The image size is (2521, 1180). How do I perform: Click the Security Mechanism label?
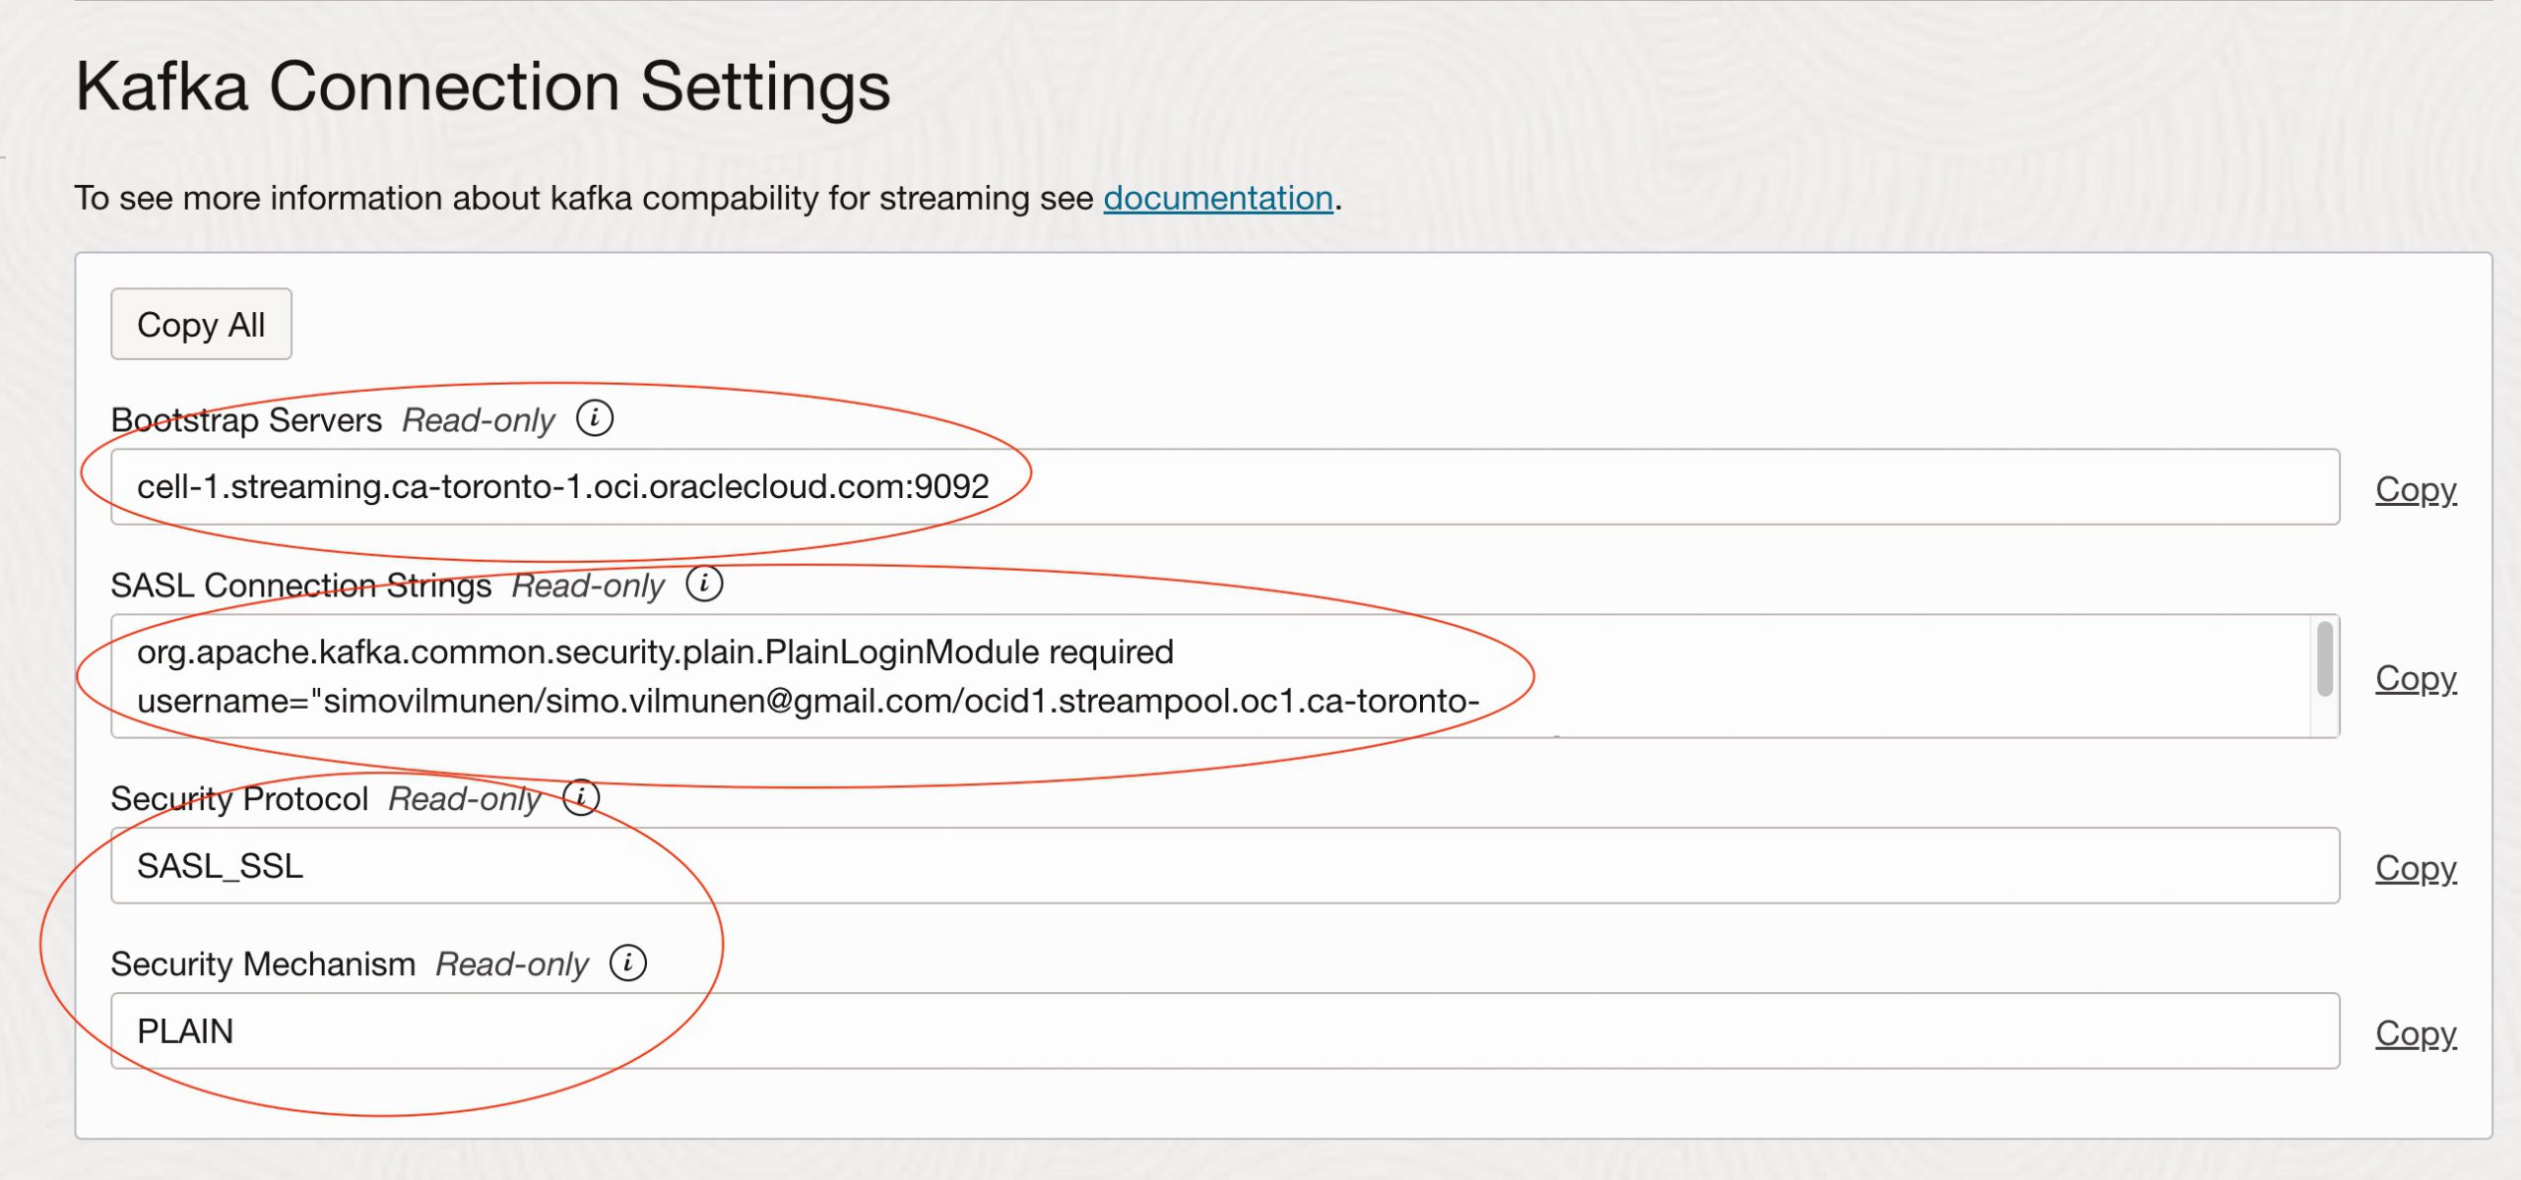point(263,964)
